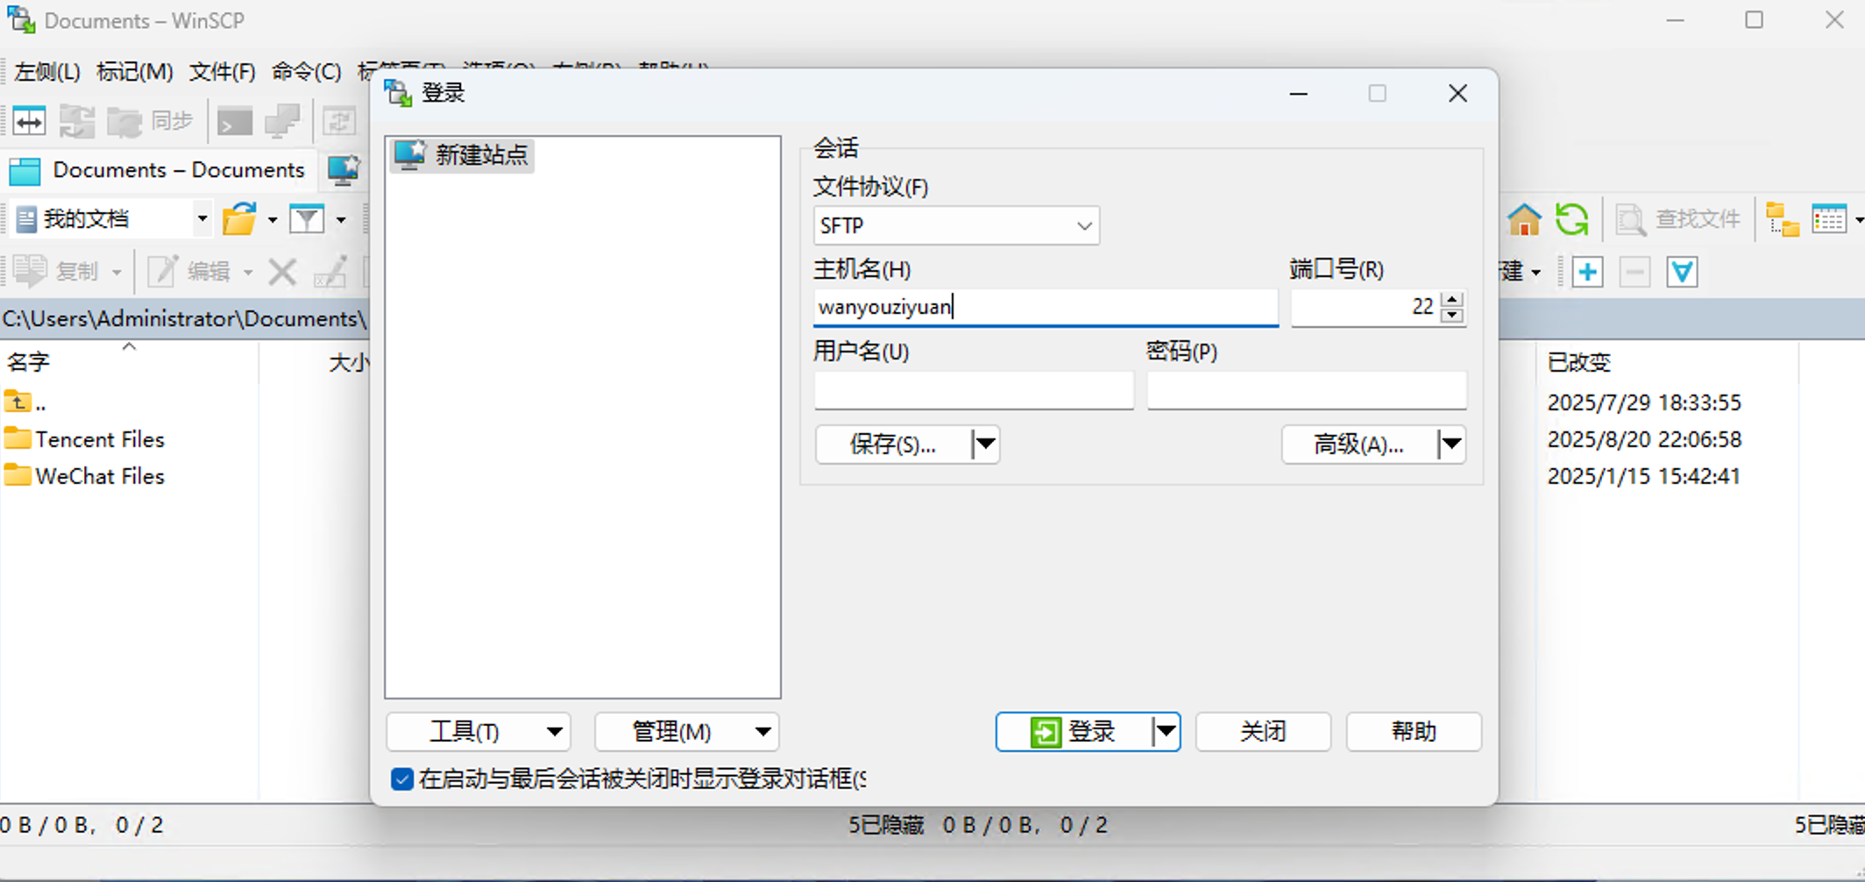Open the 文件协议 SFTP dropdown

tap(956, 226)
